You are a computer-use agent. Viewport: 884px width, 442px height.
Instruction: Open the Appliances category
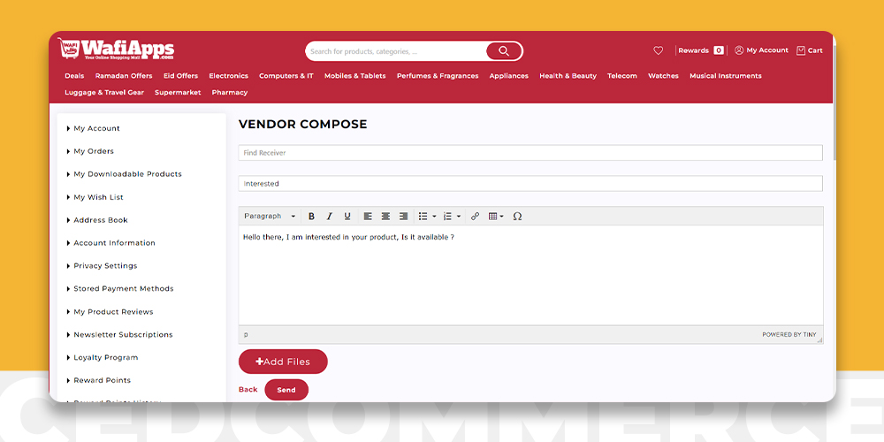tap(508, 75)
